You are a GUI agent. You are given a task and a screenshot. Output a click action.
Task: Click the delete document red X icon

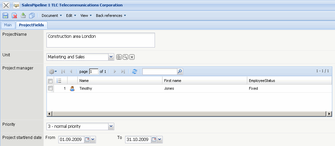coord(14,16)
